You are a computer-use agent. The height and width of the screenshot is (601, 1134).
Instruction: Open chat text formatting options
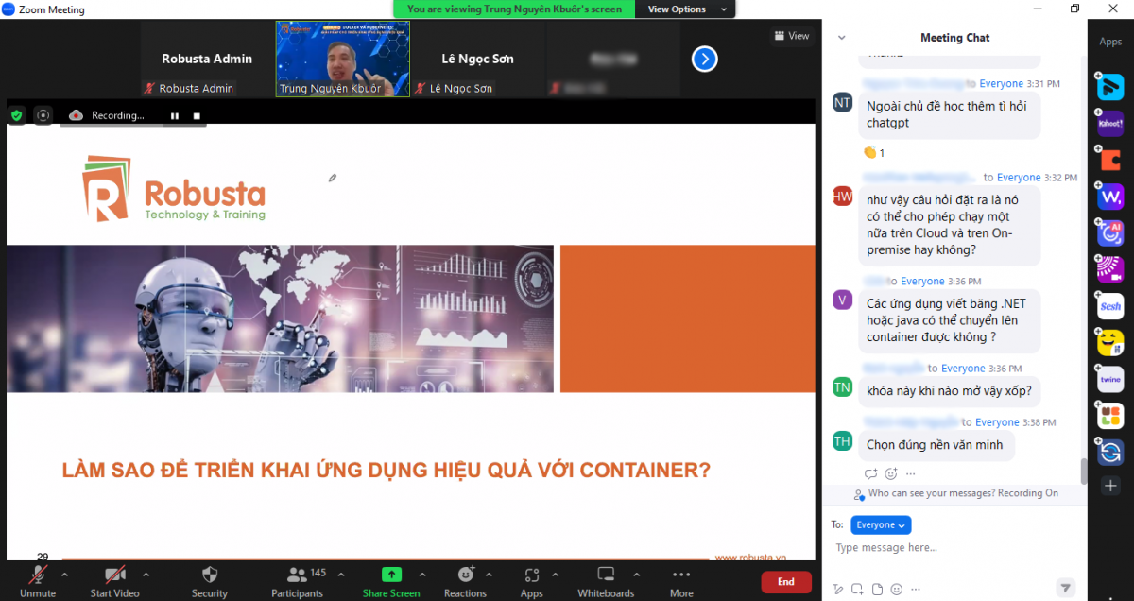(838, 588)
